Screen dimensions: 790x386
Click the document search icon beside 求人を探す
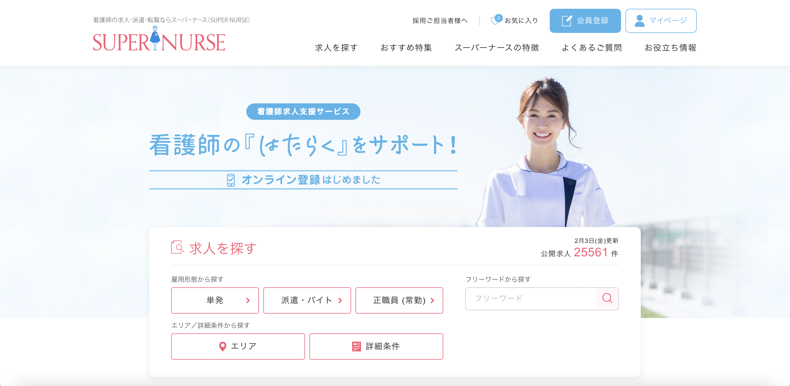[x=177, y=247]
